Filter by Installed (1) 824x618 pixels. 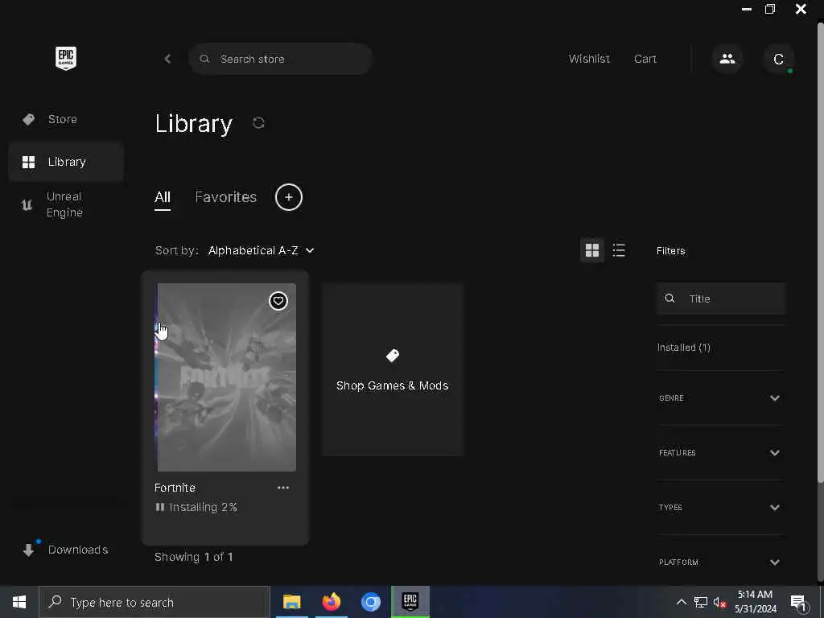[684, 348]
